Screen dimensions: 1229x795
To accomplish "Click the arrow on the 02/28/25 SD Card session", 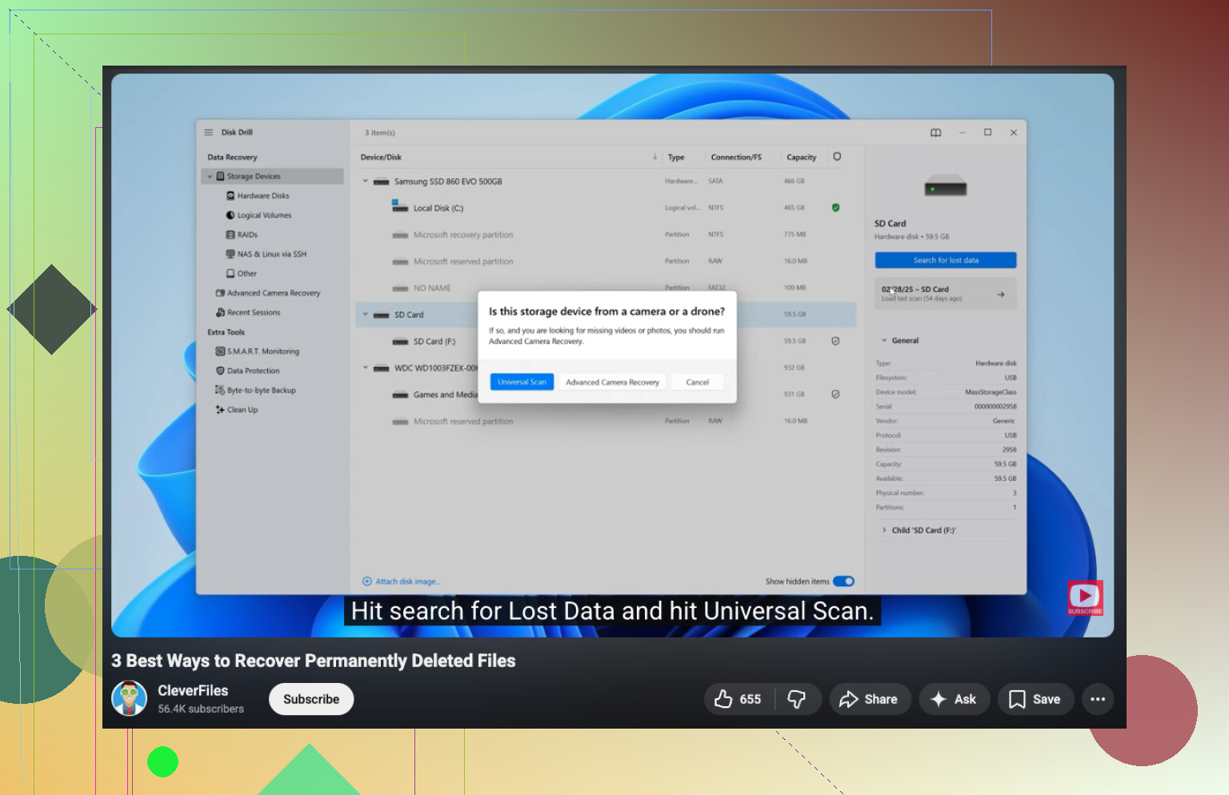I will (x=1001, y=294).
